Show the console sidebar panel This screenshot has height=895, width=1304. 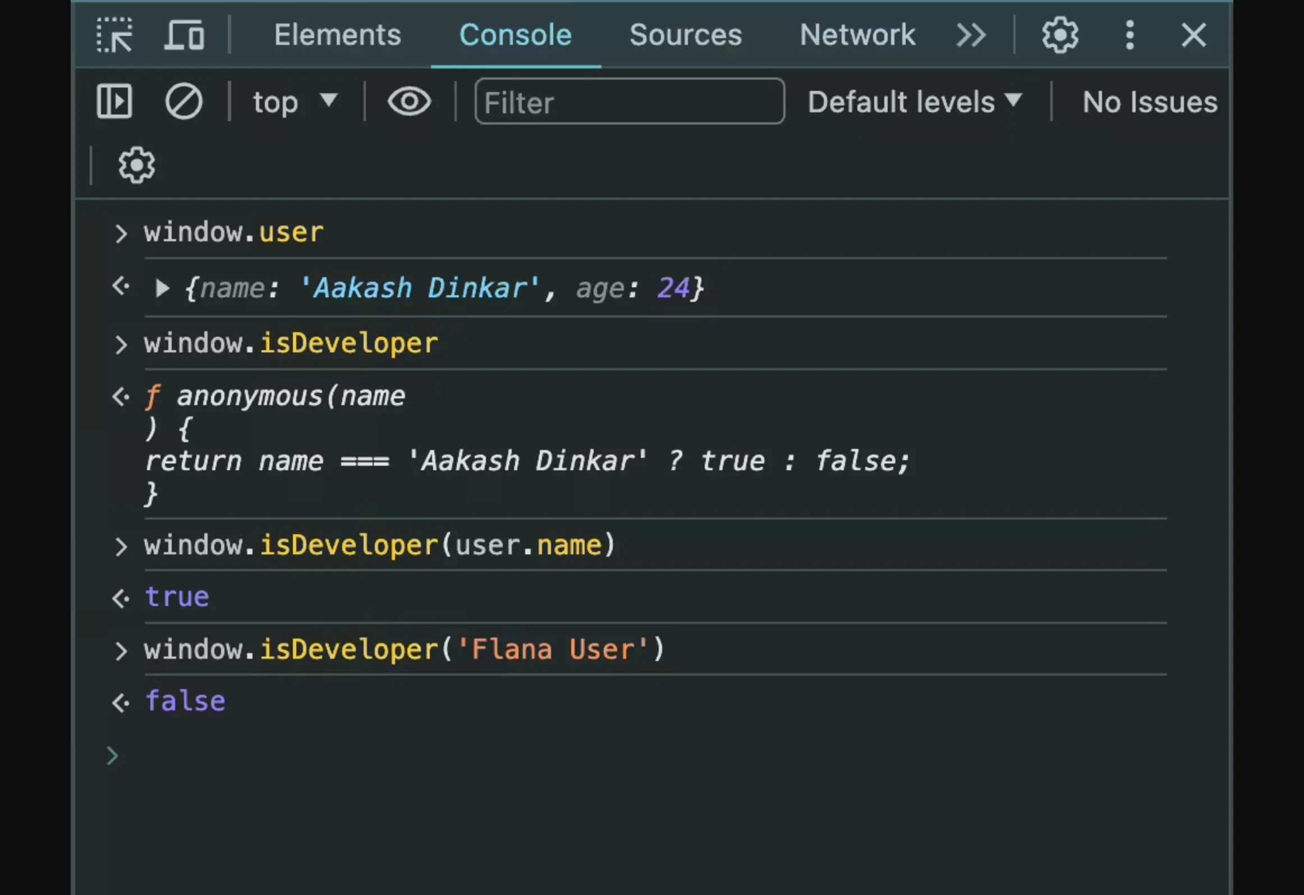(x=114, y=102)
